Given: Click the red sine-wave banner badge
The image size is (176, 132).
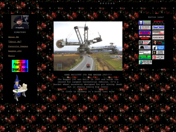Looking at the screenshot, I should 158,23.
